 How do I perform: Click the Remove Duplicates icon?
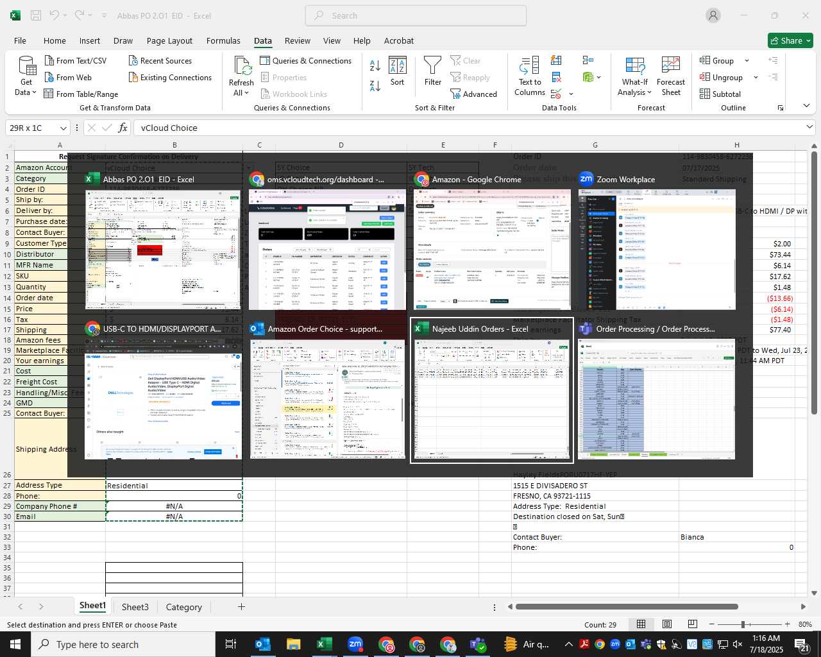pyautogui.click(x=557, y=77)
